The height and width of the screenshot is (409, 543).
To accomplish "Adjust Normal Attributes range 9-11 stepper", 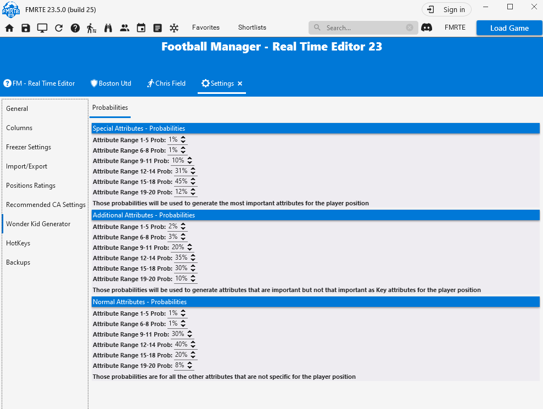I will (190, 334).
